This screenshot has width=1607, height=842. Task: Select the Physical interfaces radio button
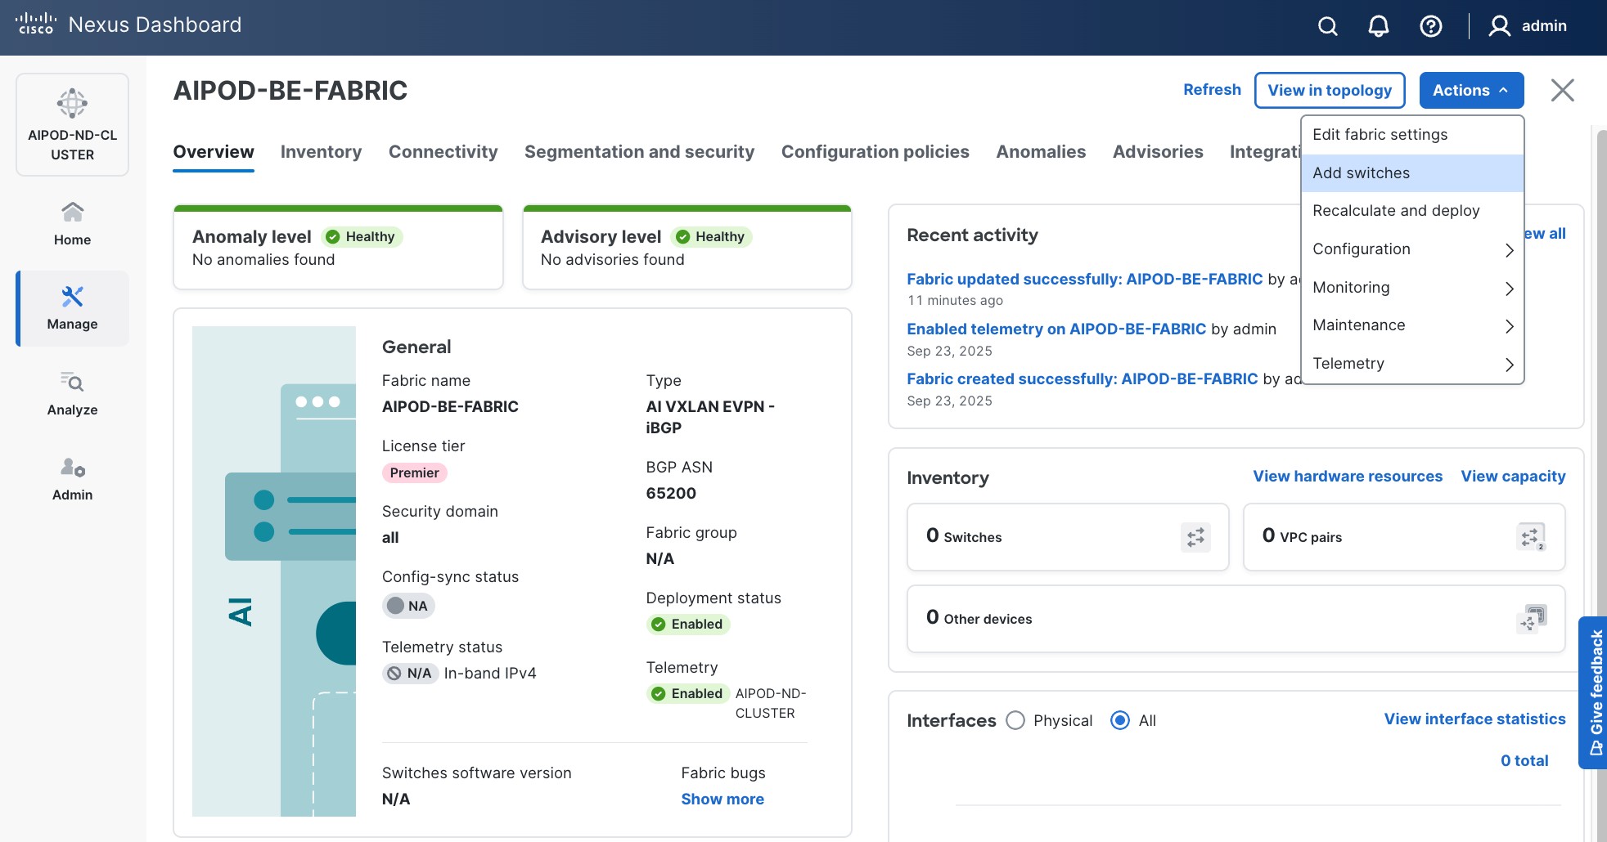tap(1016, 720)
